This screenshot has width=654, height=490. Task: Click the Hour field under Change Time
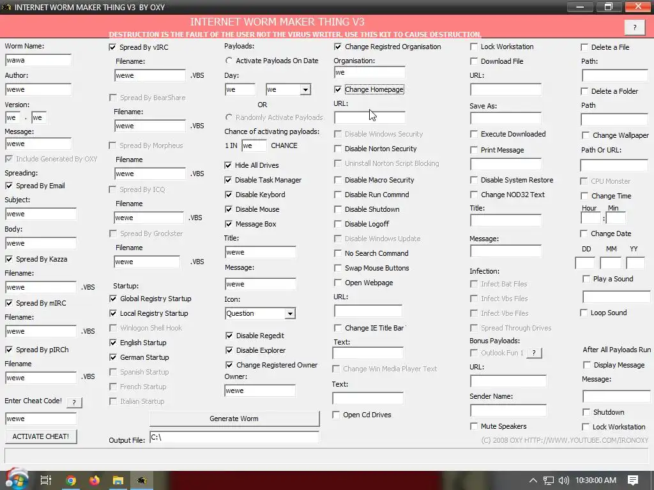pyautogui.click(x=591, y=218)
